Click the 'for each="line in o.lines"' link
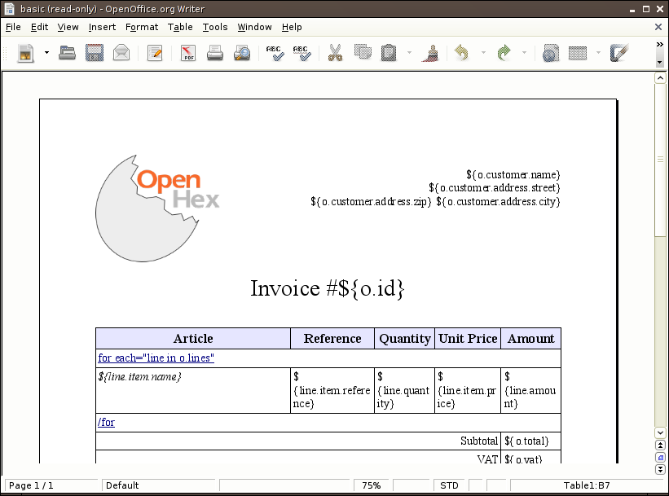This screenshot has height=496, width=669. pos(156,358)
